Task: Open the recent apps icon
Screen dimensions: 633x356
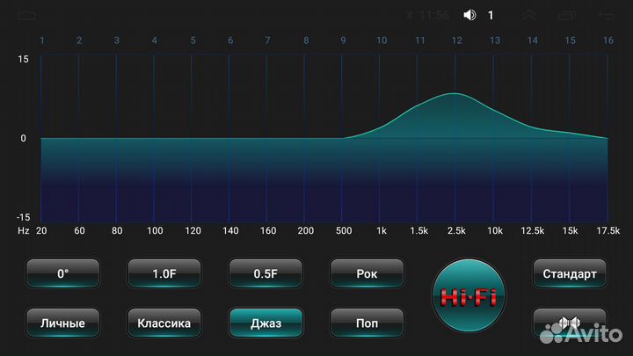Action: tap(567, 16)
